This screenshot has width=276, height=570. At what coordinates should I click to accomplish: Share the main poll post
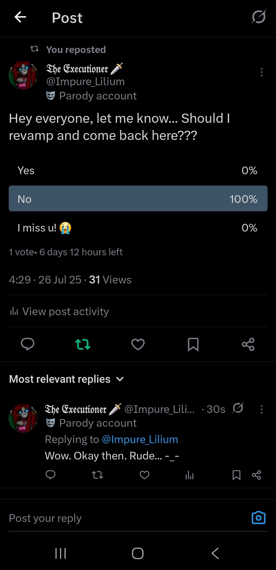click(x=248, y=344)
